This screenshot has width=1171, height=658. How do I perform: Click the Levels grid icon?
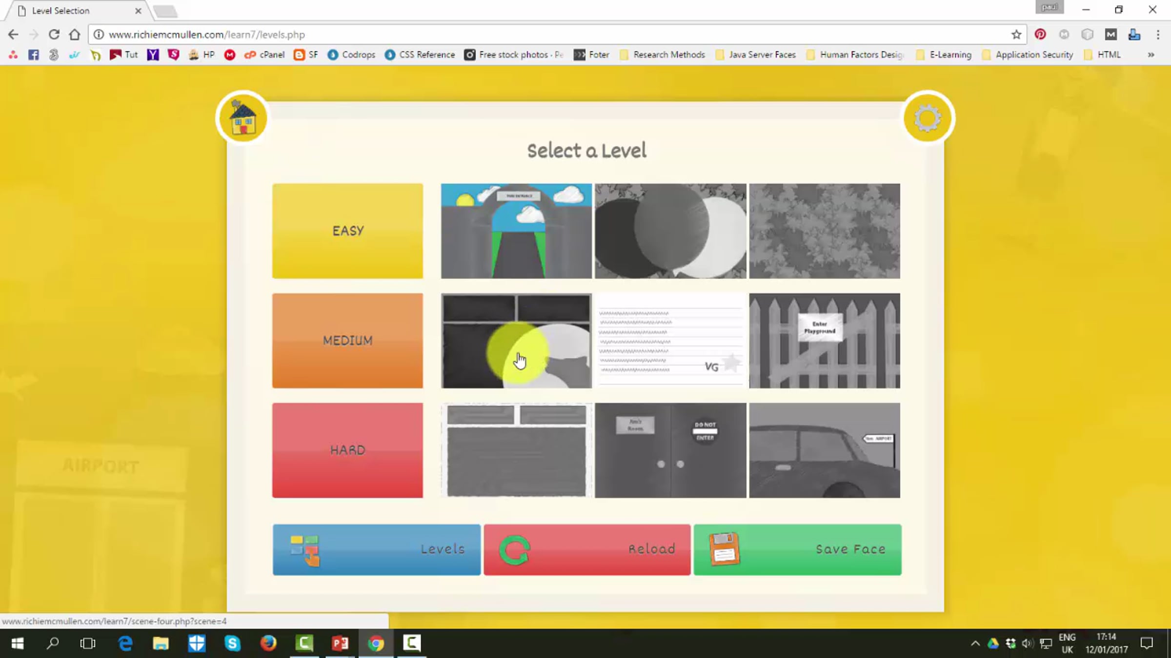(305, 550)
